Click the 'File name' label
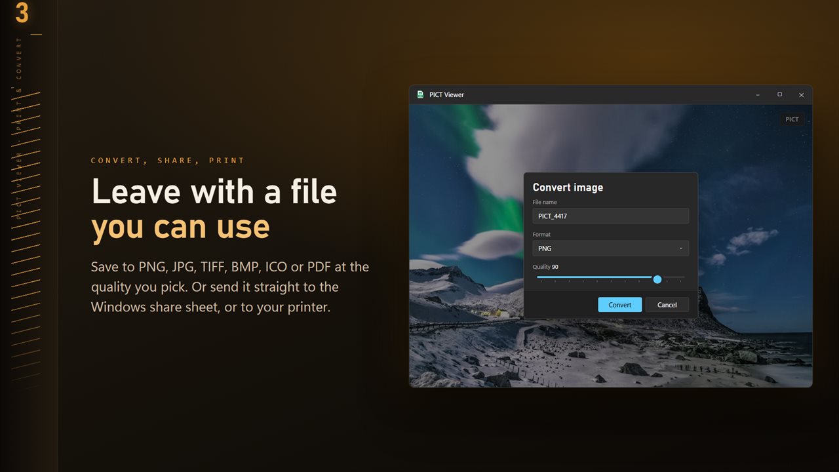 (545, 202)
